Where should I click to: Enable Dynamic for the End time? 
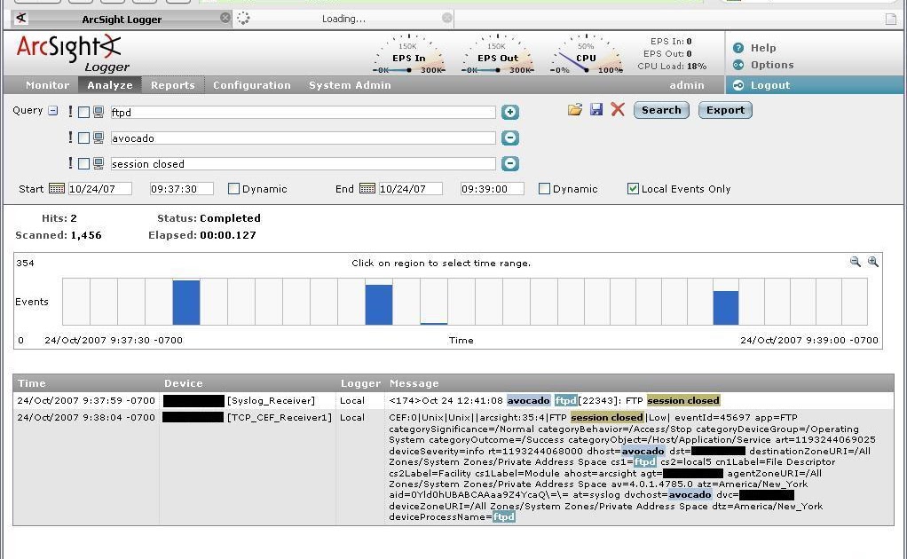pos(544,188)
